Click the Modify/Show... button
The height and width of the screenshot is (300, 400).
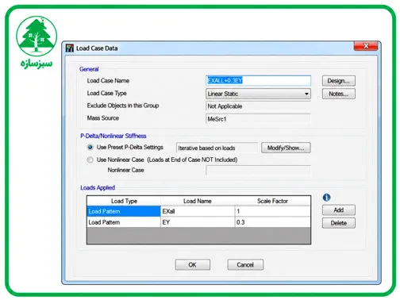coord(286,148)
